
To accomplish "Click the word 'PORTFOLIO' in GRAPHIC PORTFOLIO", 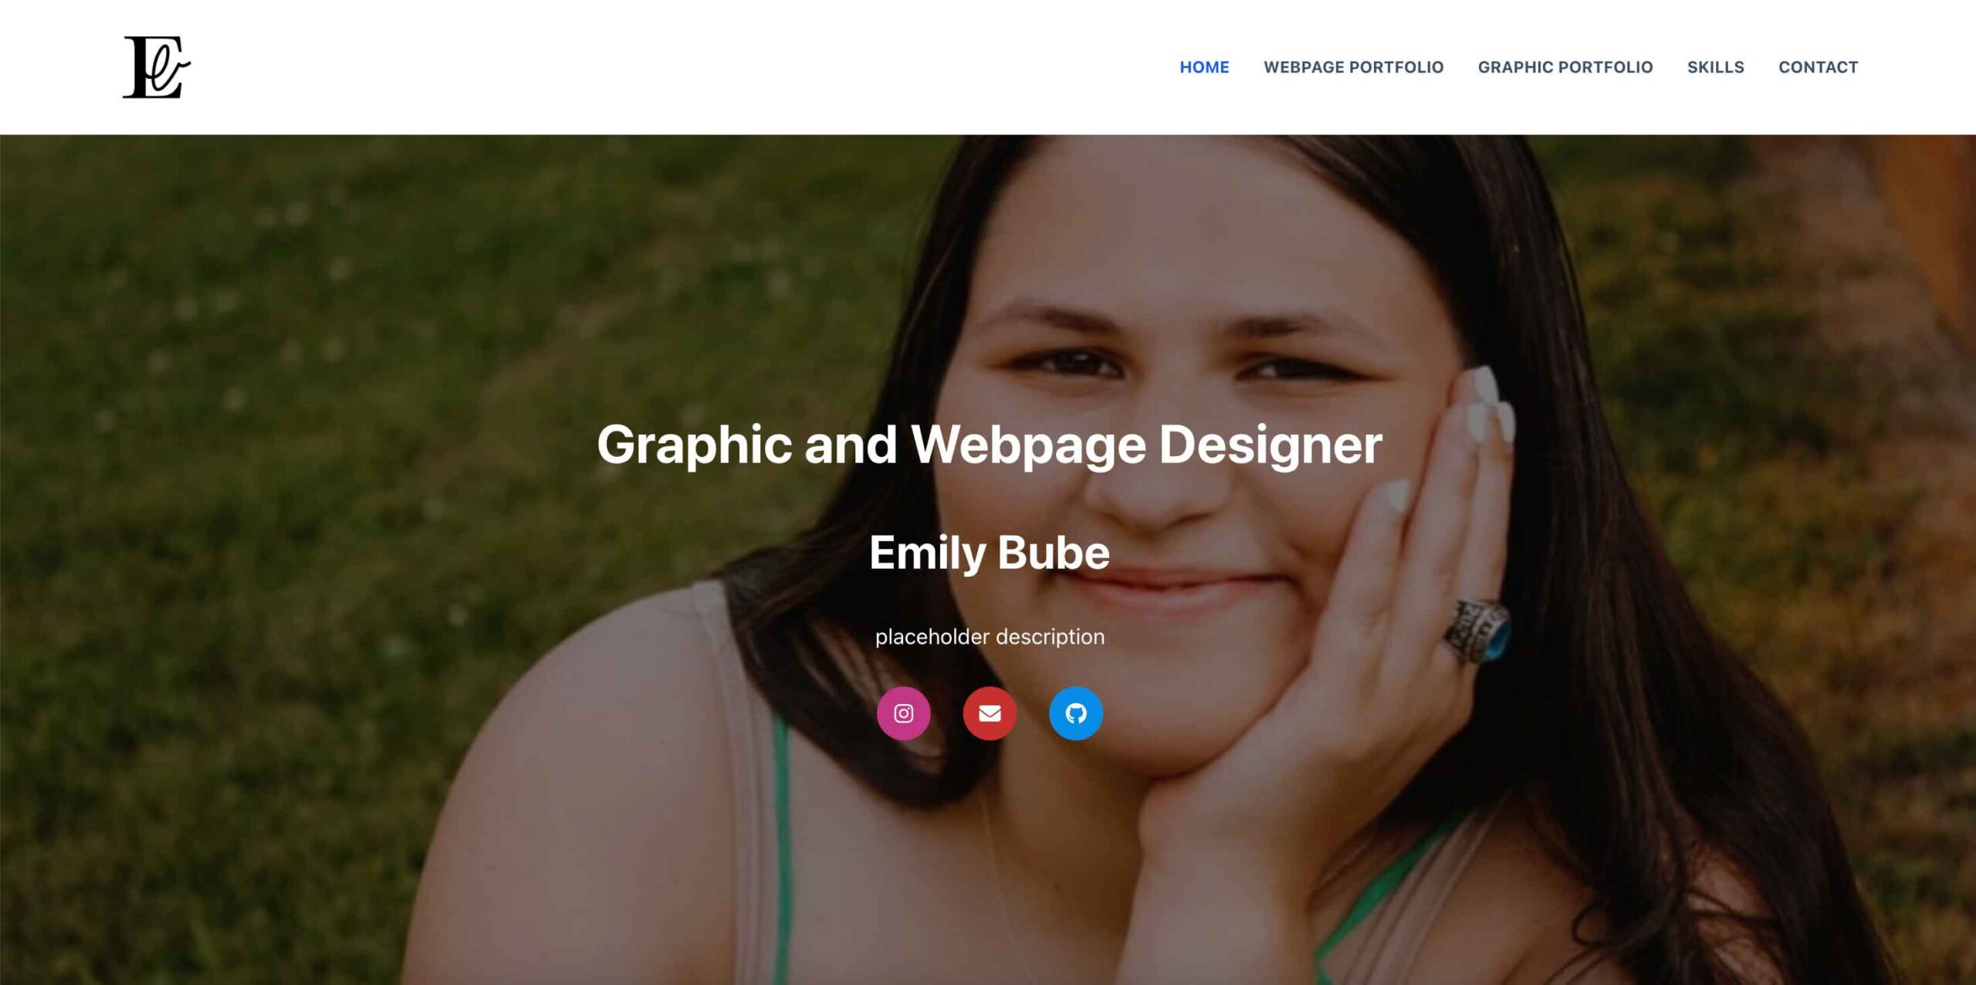I will [x=1609, y=67].
